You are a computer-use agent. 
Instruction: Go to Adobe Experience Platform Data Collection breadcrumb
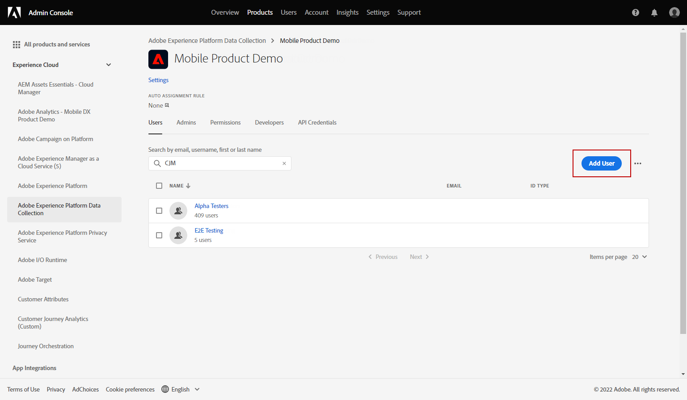[x=207, y=41]
